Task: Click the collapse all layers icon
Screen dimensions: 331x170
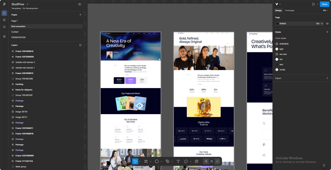Action: coord(80,45)
